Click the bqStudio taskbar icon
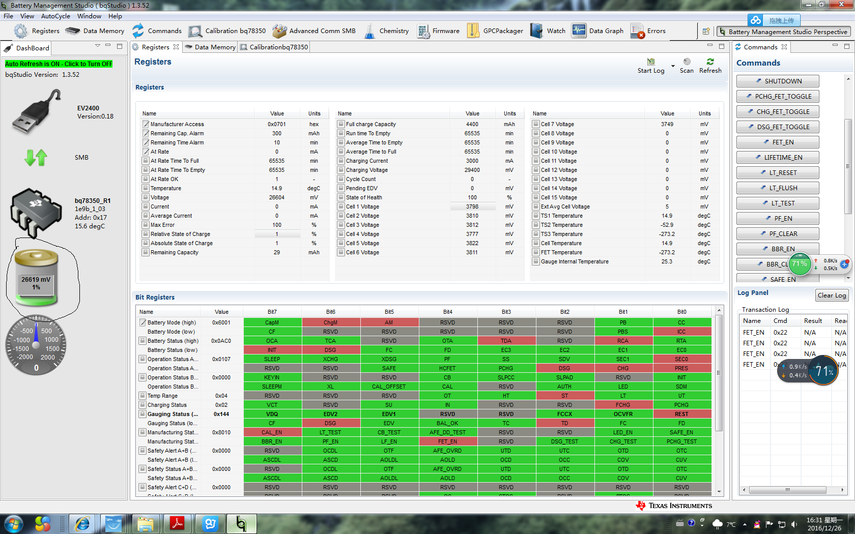 tap(241, 524)
